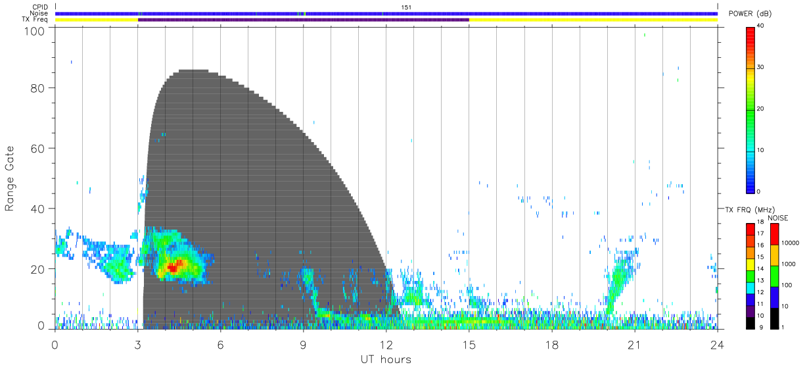This screenshot has height=373, width=807.
Task: Click the 20 label on power colorbar
Action: coord(760,109)
